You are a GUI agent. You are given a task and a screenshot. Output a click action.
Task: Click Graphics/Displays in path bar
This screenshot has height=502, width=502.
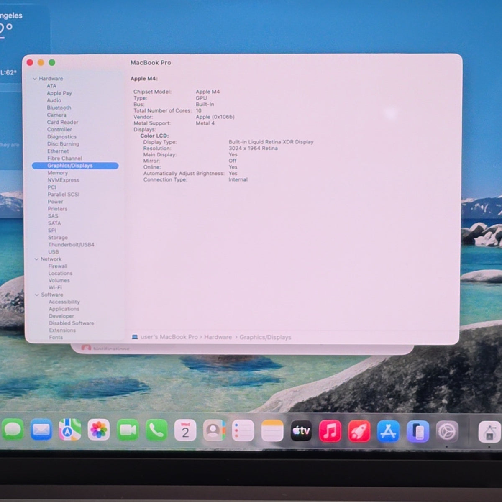click(265, 337)
